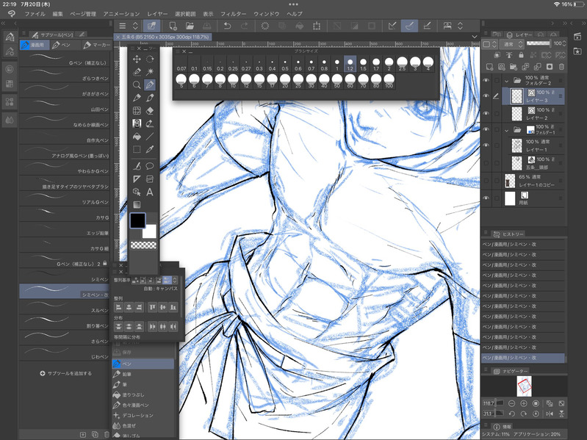The image size is (587, 440).
Task: Click the Zoom in icon in Navigator
Action: tap(524, 403)
